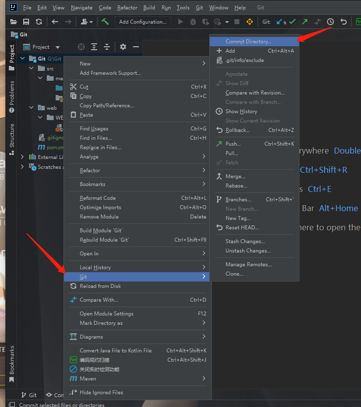Select Cut in context menu
The height and width of the screenshot is (407, 361).
point(136,87)
